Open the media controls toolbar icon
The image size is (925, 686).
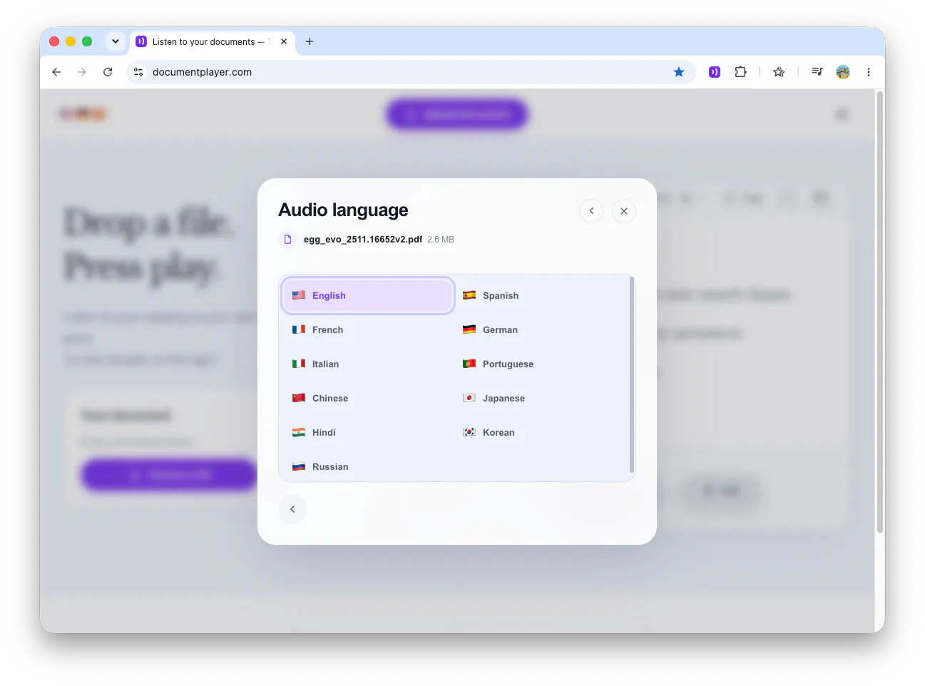(817, 72)
